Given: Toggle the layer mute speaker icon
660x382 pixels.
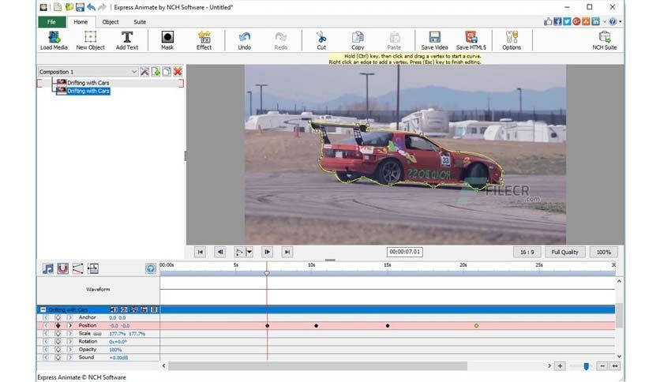Looking at the screenshot, I should click(x=113, y=309).
